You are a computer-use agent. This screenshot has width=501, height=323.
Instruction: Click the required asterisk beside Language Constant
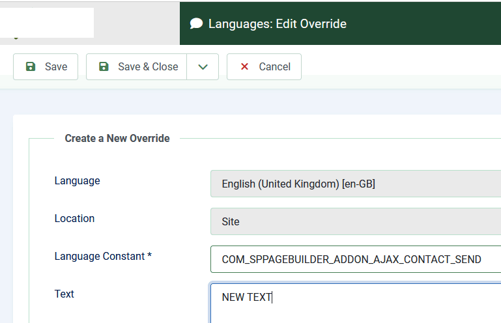coord(149,256)
